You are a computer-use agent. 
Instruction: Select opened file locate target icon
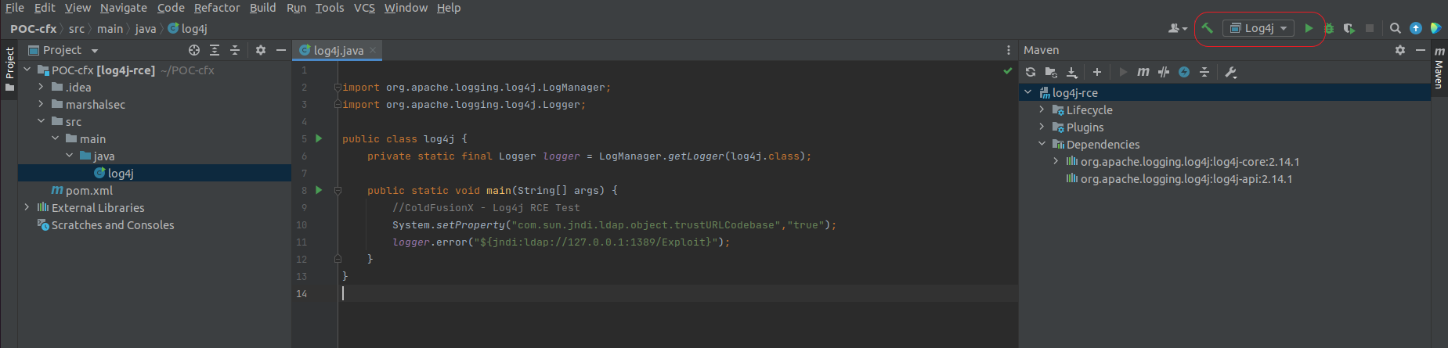pos(194,50)
